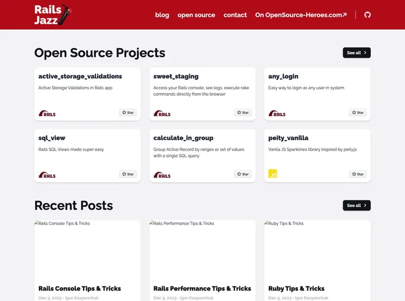Image resolution: width=405 pixels, height=301 pixels.
Task: Click the Rails Jazz saxophone logo
Action: tap(53, 15)
